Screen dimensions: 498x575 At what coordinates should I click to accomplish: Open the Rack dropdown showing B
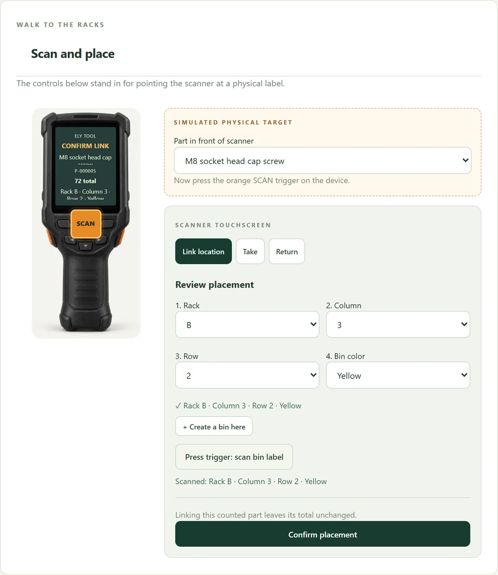tap(247, 325)
